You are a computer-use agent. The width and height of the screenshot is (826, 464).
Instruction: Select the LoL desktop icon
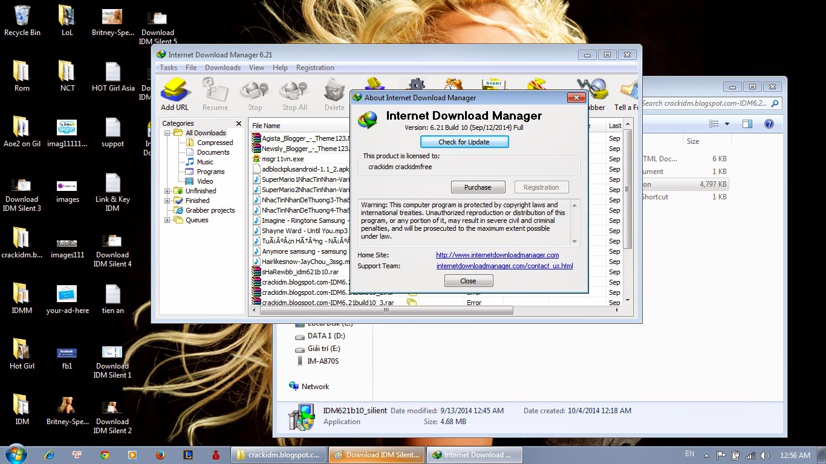click(x=67, y=21)
